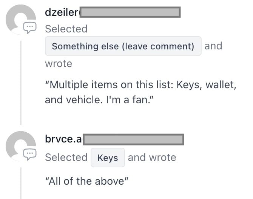Screen dimensions: 253x199
Task: Click 'and' beside the Something else tag
Action: click(x=213, y=46)
